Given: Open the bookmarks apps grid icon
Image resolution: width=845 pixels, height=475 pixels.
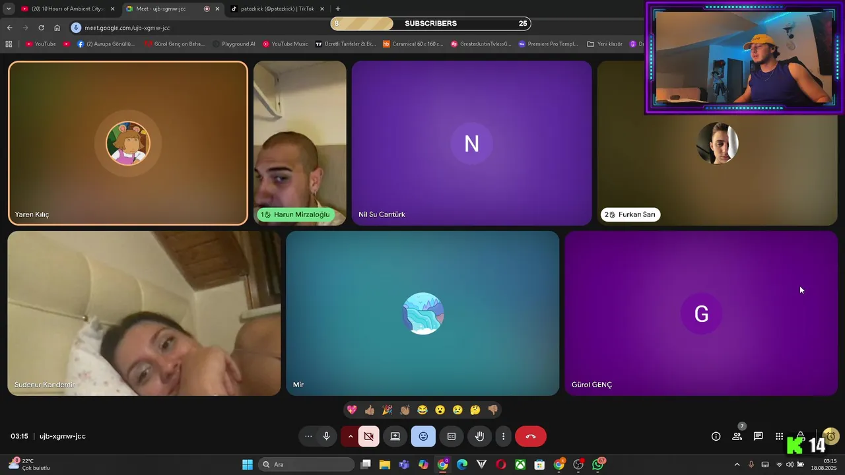Looking at the screenshot, I should tap(9, 44).
